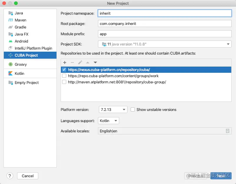Screen dimensions: 236x184
Task: Select Gradle project type label
Action: [x=21, y=27]
